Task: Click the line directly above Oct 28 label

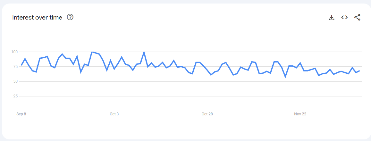Action: 207,70
